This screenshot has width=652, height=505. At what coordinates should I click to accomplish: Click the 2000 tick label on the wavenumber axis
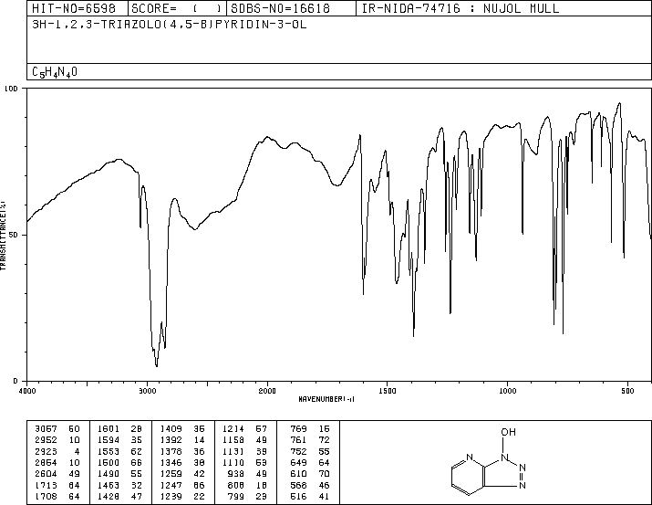[x=267, y=391]
